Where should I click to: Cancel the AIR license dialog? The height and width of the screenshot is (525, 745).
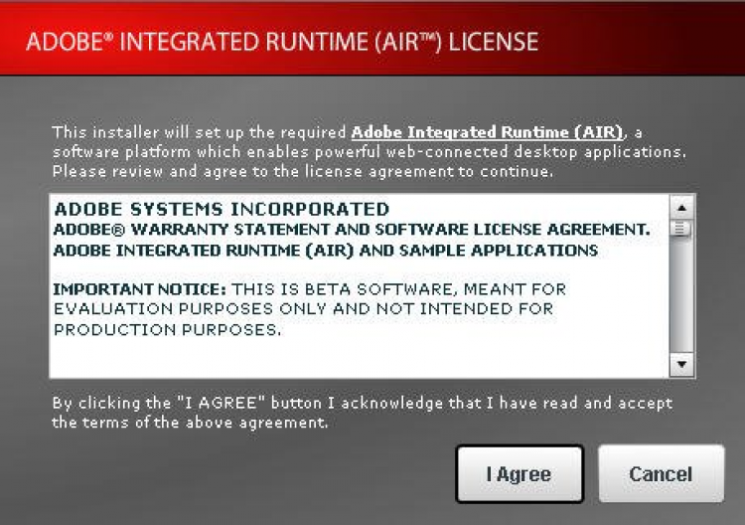(661, 473)
